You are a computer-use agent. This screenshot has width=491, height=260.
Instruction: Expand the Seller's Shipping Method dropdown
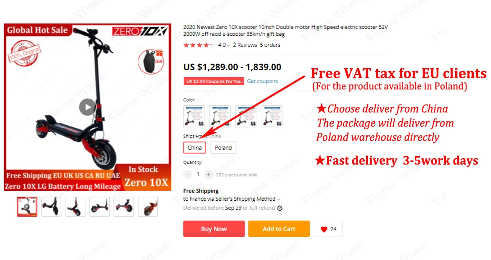[279, 199]
